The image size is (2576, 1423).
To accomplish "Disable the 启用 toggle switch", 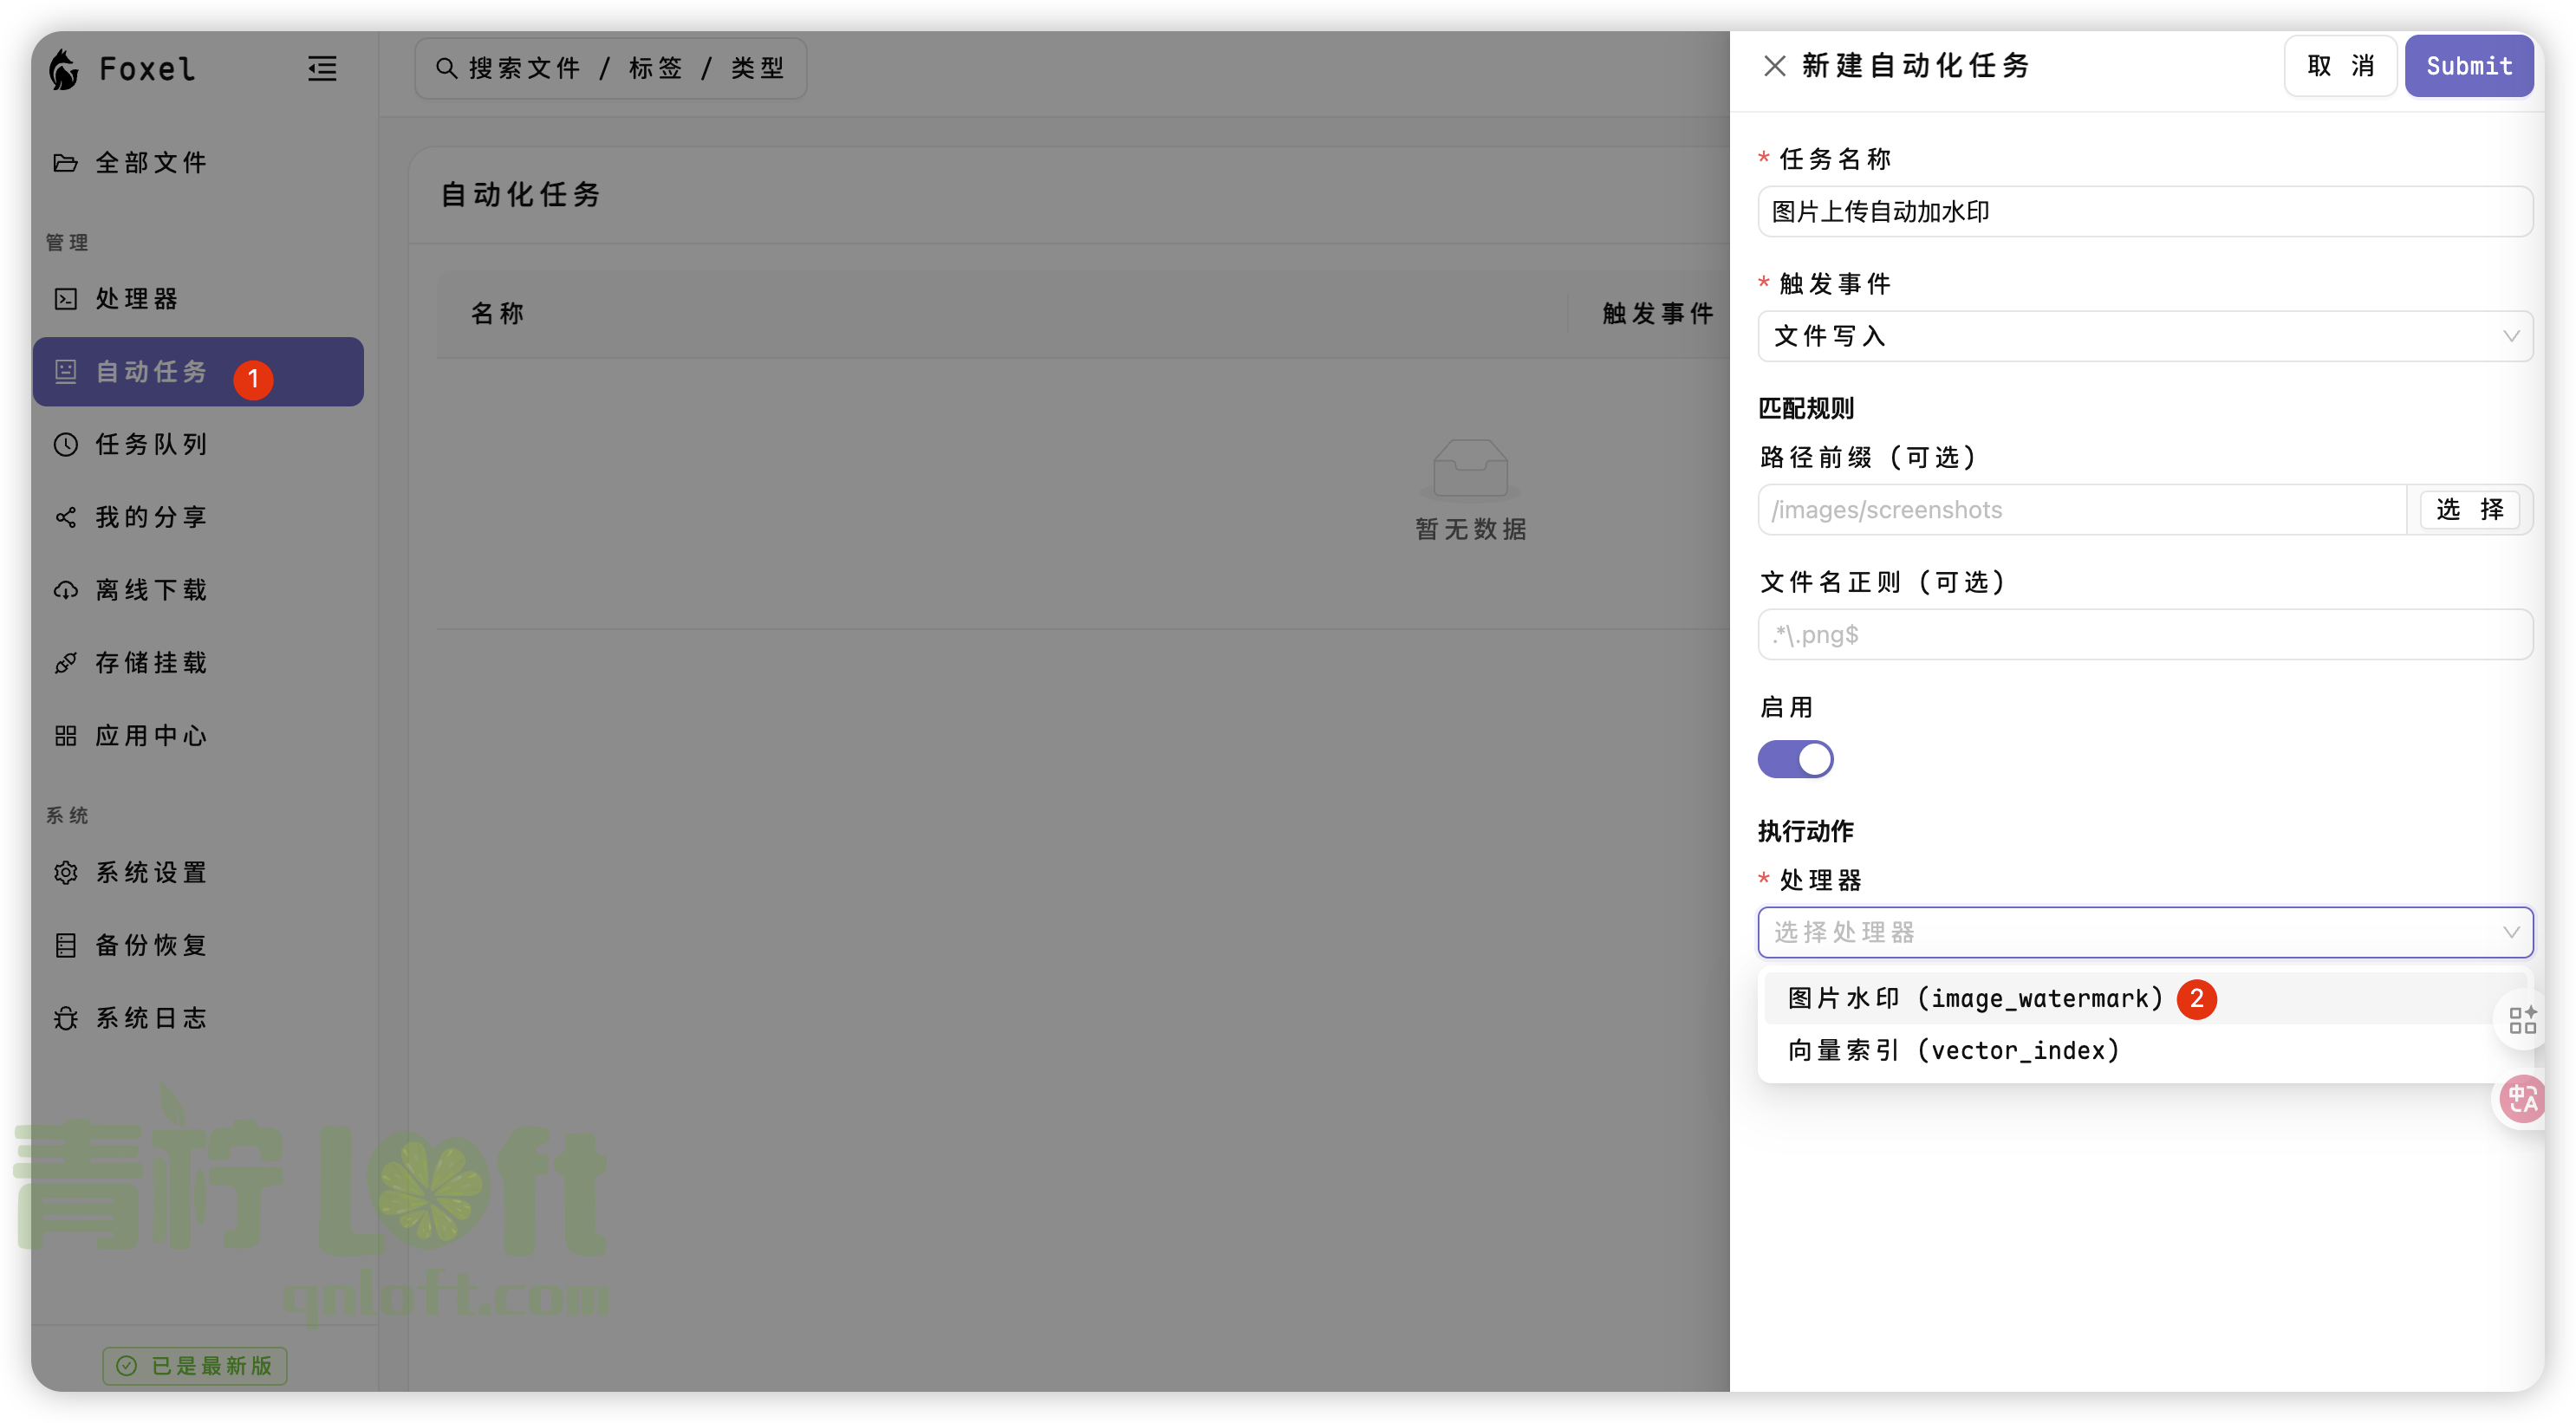I will pos(1795,759).
